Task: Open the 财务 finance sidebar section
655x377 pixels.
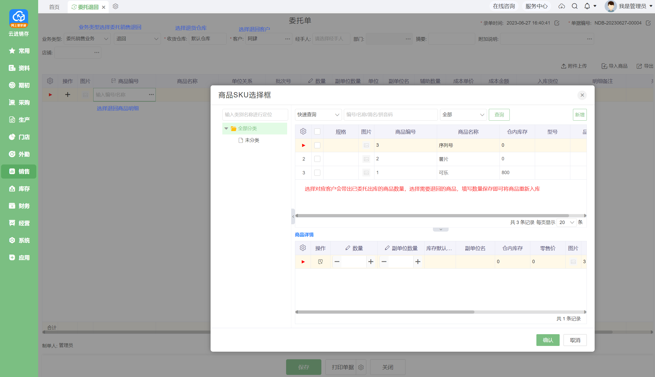Action: [x=19, y=206]
